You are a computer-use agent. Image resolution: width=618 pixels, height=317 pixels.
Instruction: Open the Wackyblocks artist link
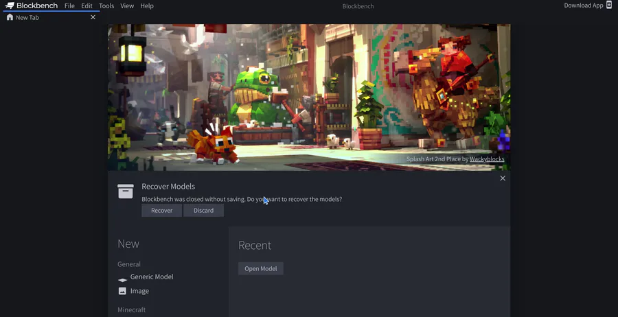tap(487, 159)
